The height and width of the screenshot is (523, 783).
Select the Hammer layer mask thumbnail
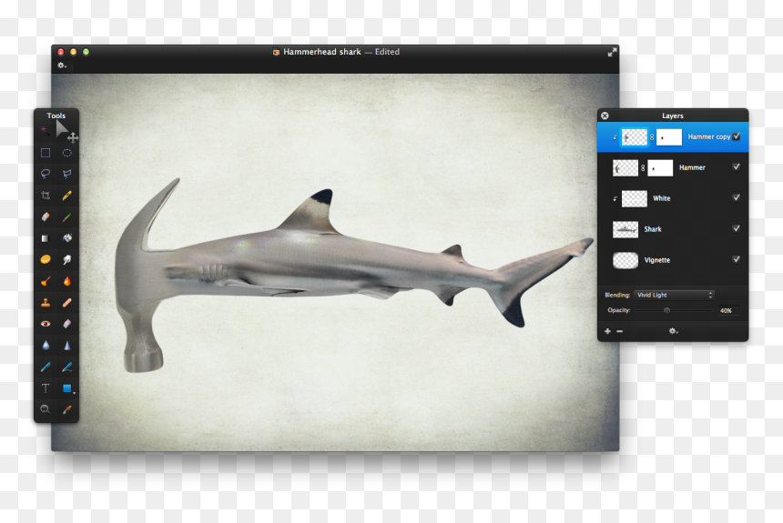(x=660, y=167)
